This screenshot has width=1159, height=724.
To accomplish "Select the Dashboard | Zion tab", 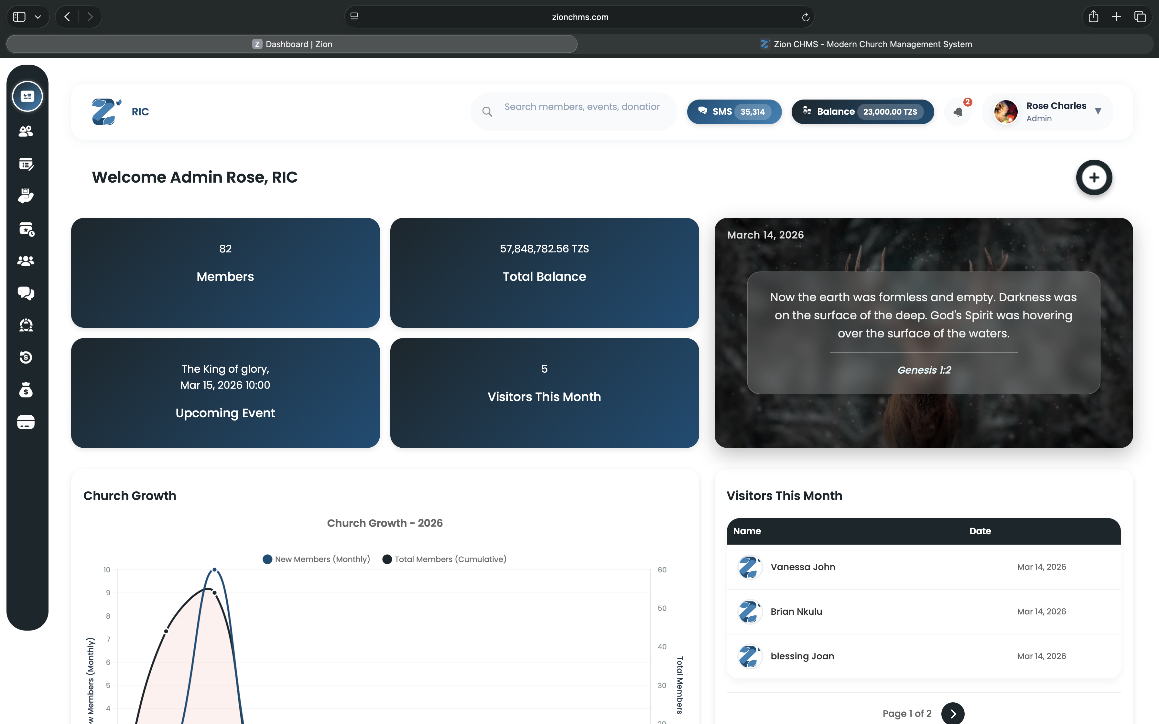I will click(x=293, y=44).
